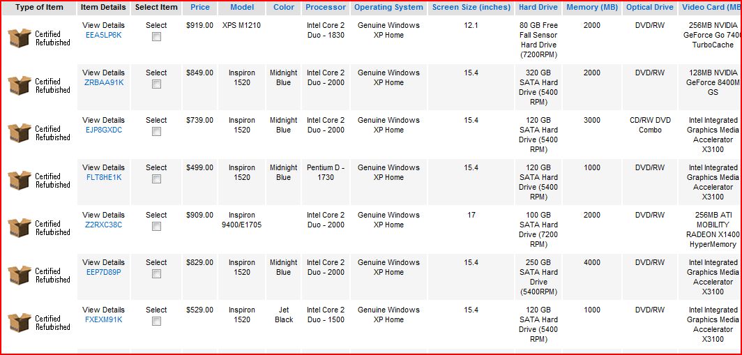Viewport: 742px width, 355px height.
Task: Sort by the Memory (MB) column header
Action: pos(592,7)
